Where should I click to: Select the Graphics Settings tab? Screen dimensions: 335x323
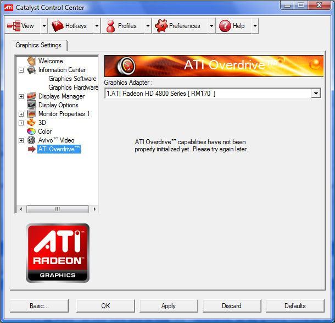[x=38, y=45]
